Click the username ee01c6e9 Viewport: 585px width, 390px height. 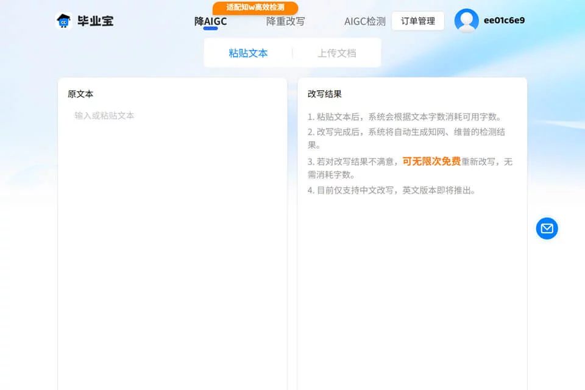504,21
